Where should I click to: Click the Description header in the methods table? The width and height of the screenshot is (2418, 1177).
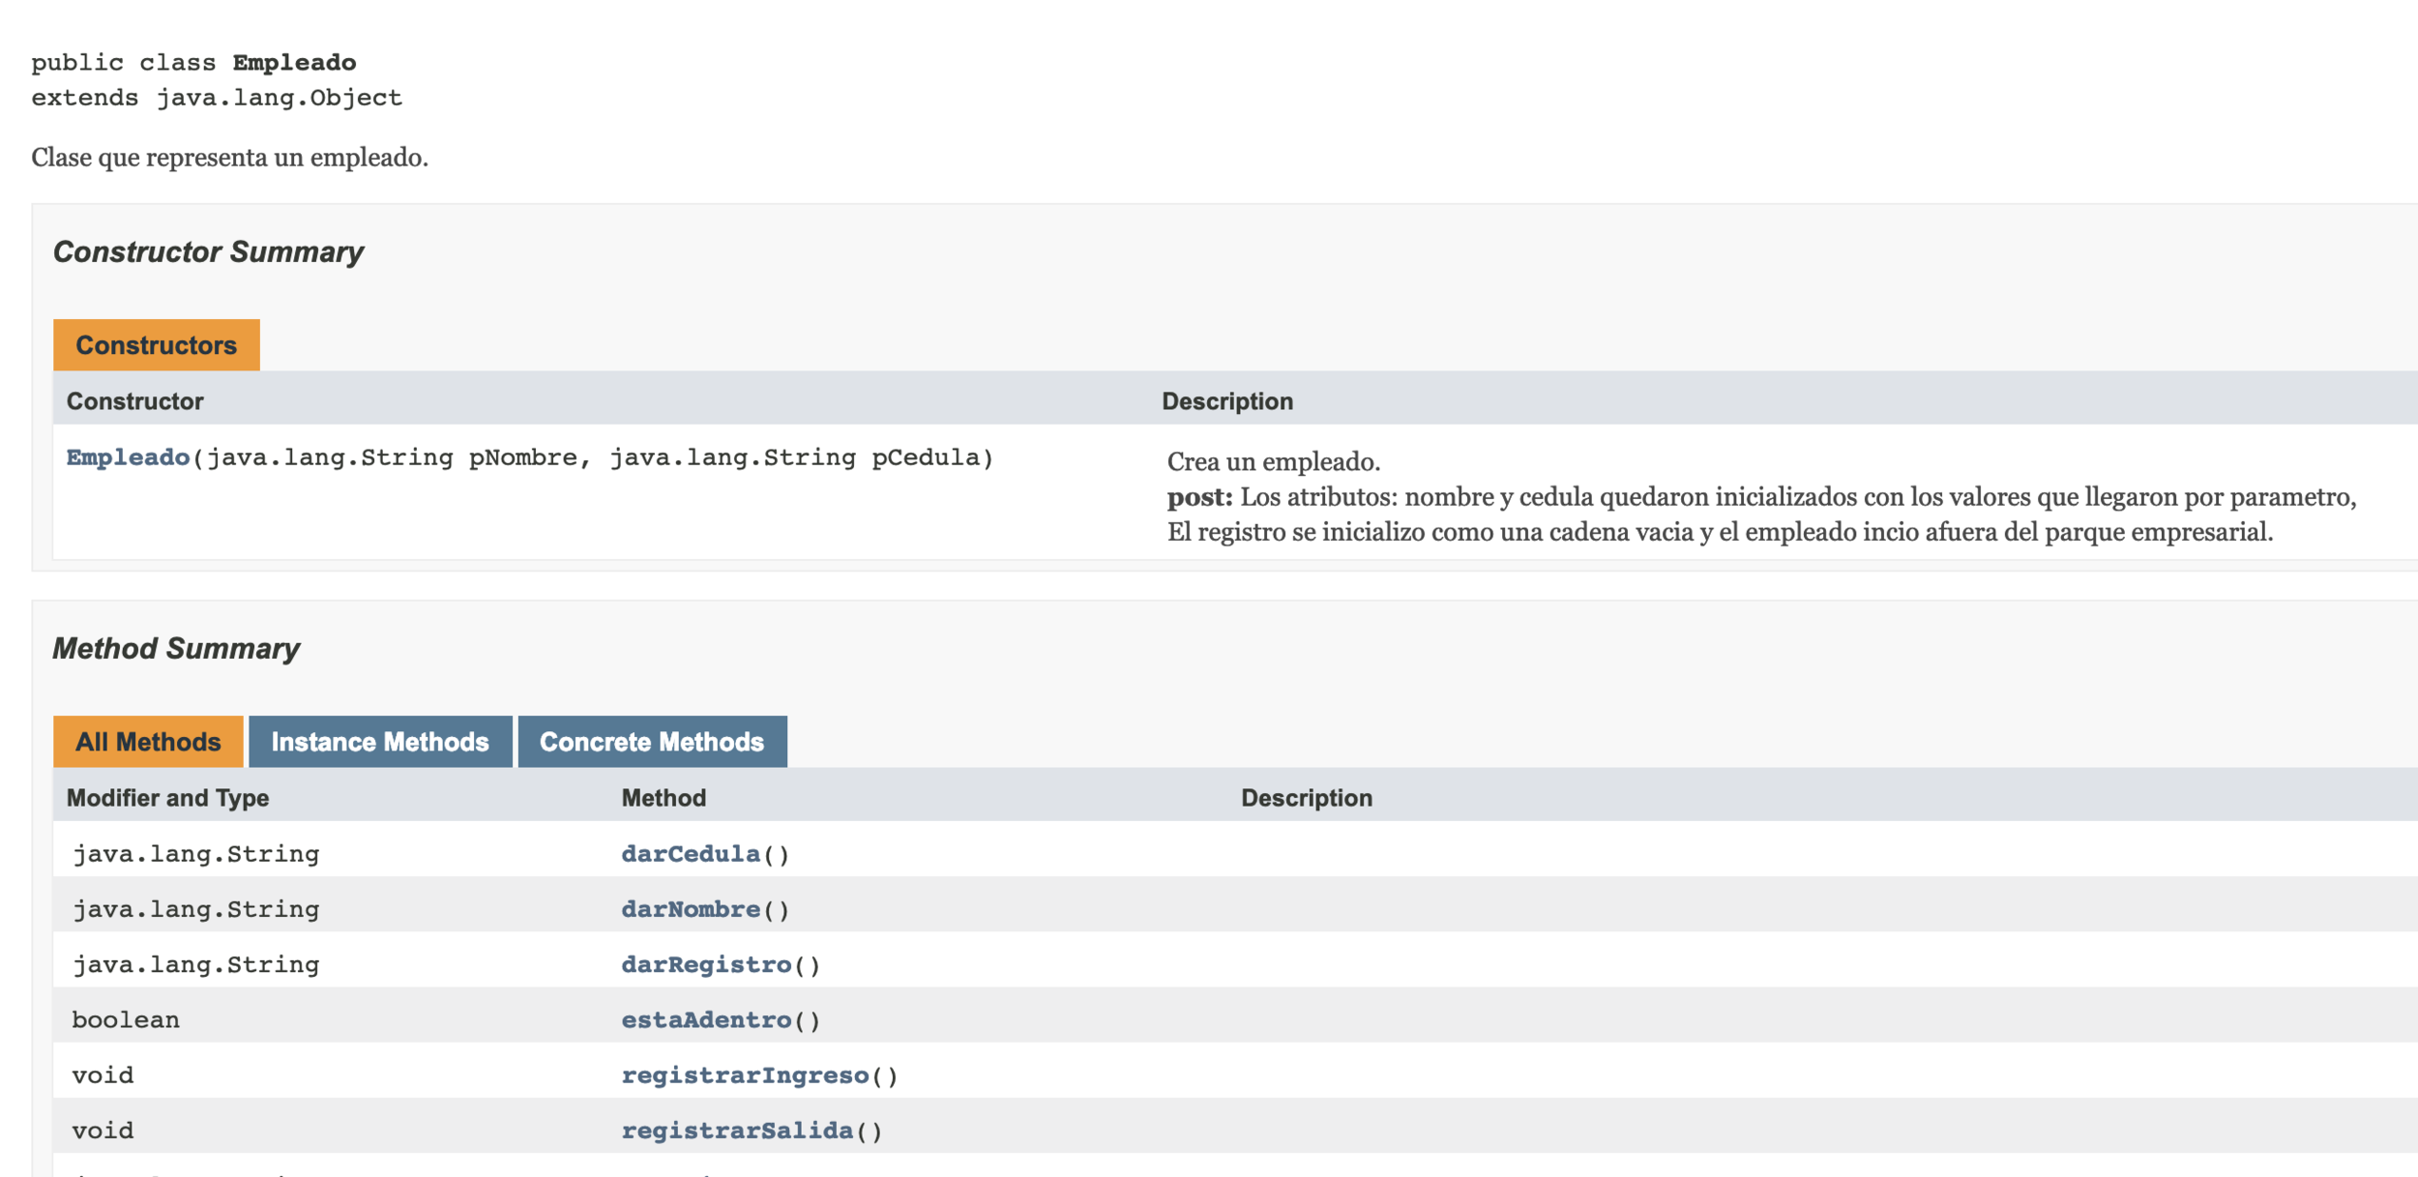point(1306,798)
